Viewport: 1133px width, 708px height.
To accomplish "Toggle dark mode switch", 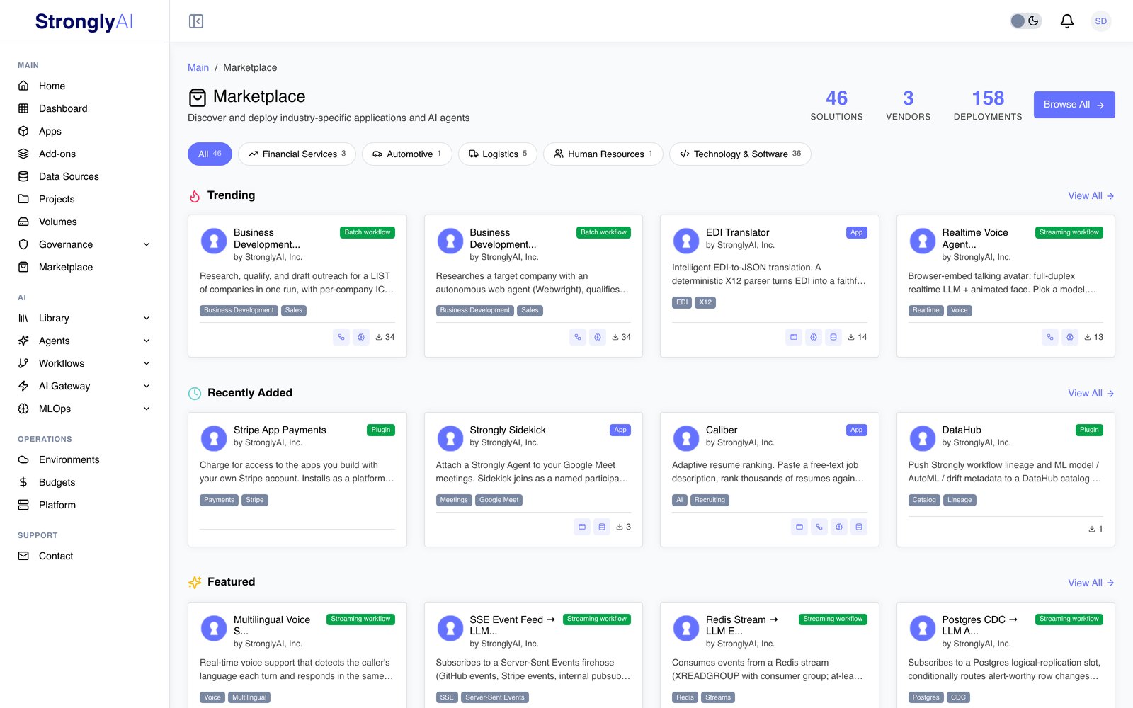I will click(1025, 21).
